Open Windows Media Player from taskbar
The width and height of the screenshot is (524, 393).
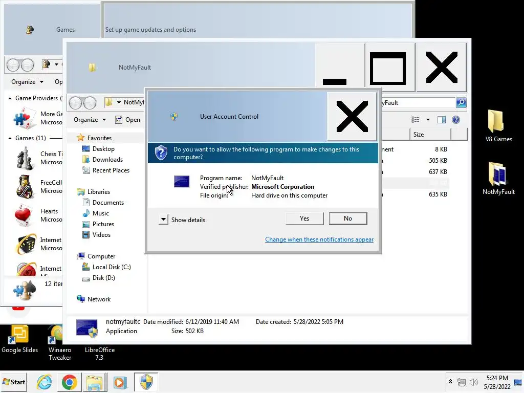click(x=120, y=382)
